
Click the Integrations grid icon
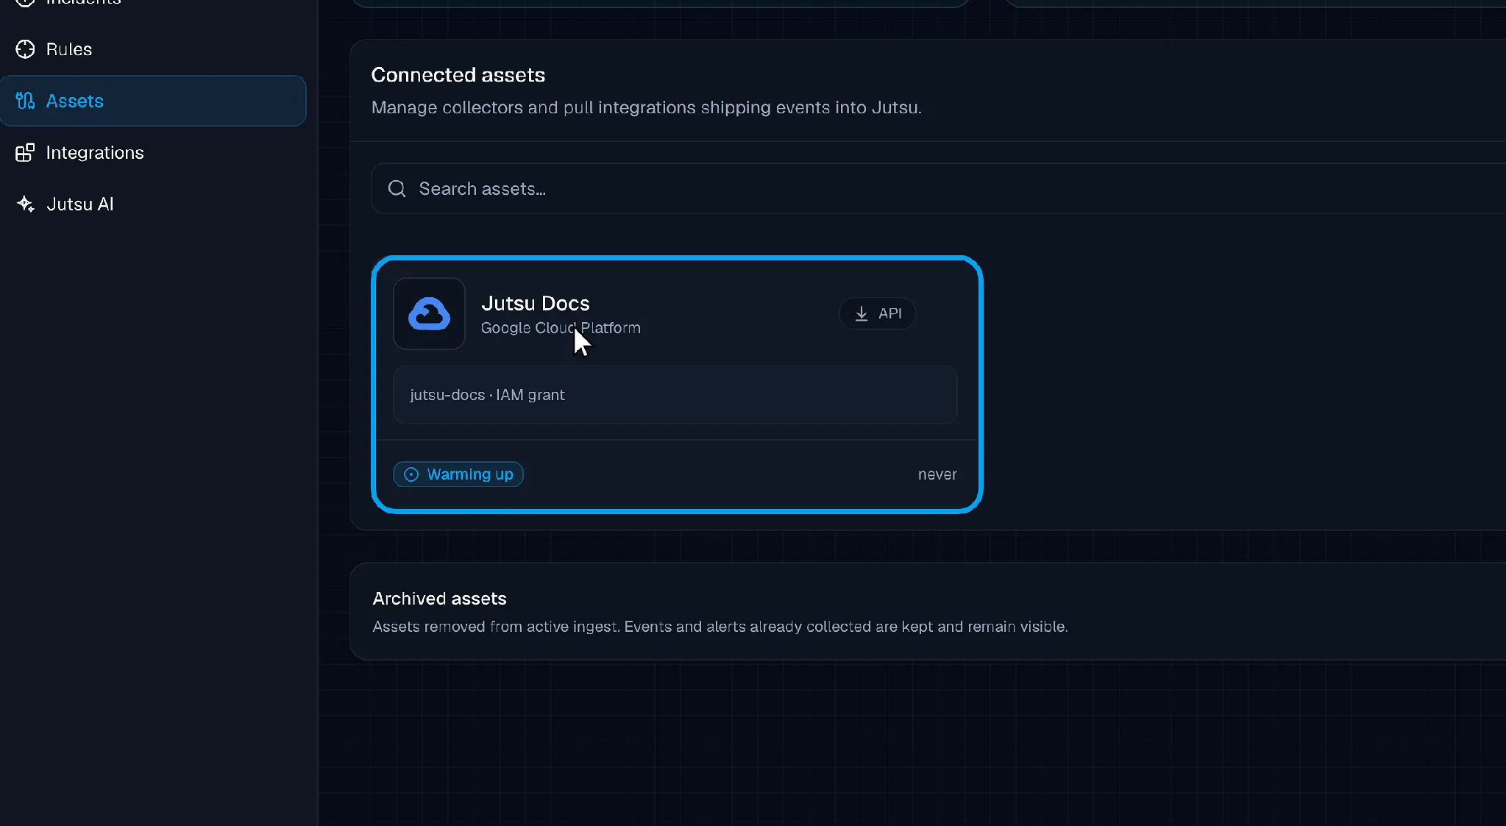pos(25,152)
